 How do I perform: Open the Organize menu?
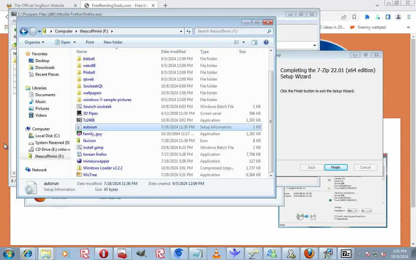click(x=34, y=42)
